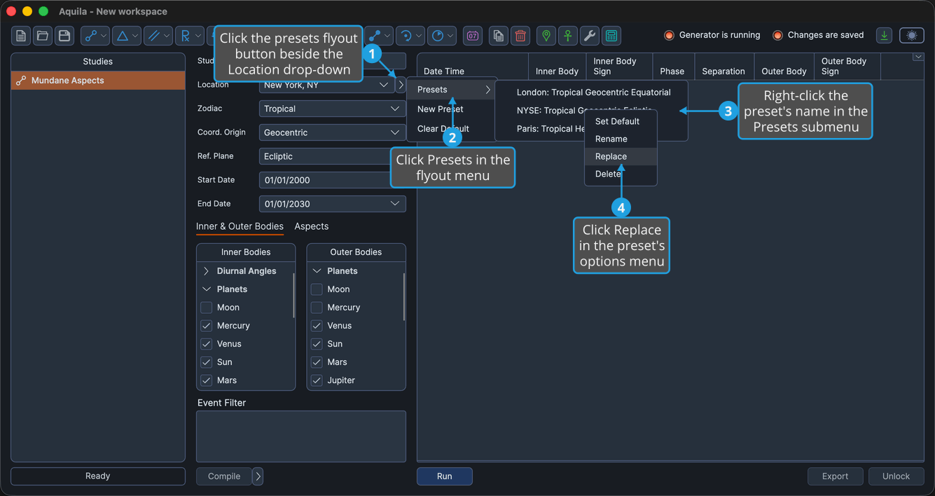Screen dimensions: 935x496
Task: Choose Set Default in preset options
Action: [x=621, y=121]
